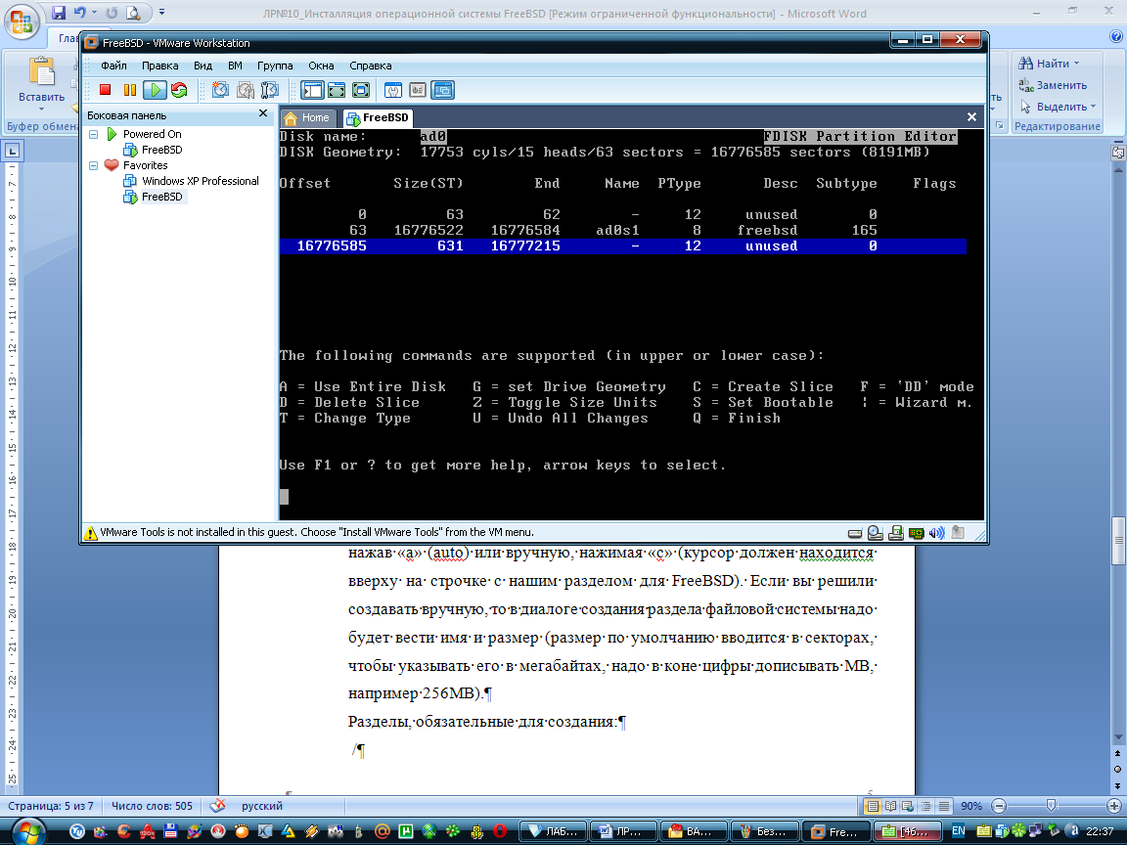
Task: Click the zoom in plus button
Action: click(x=1114, y=806)
